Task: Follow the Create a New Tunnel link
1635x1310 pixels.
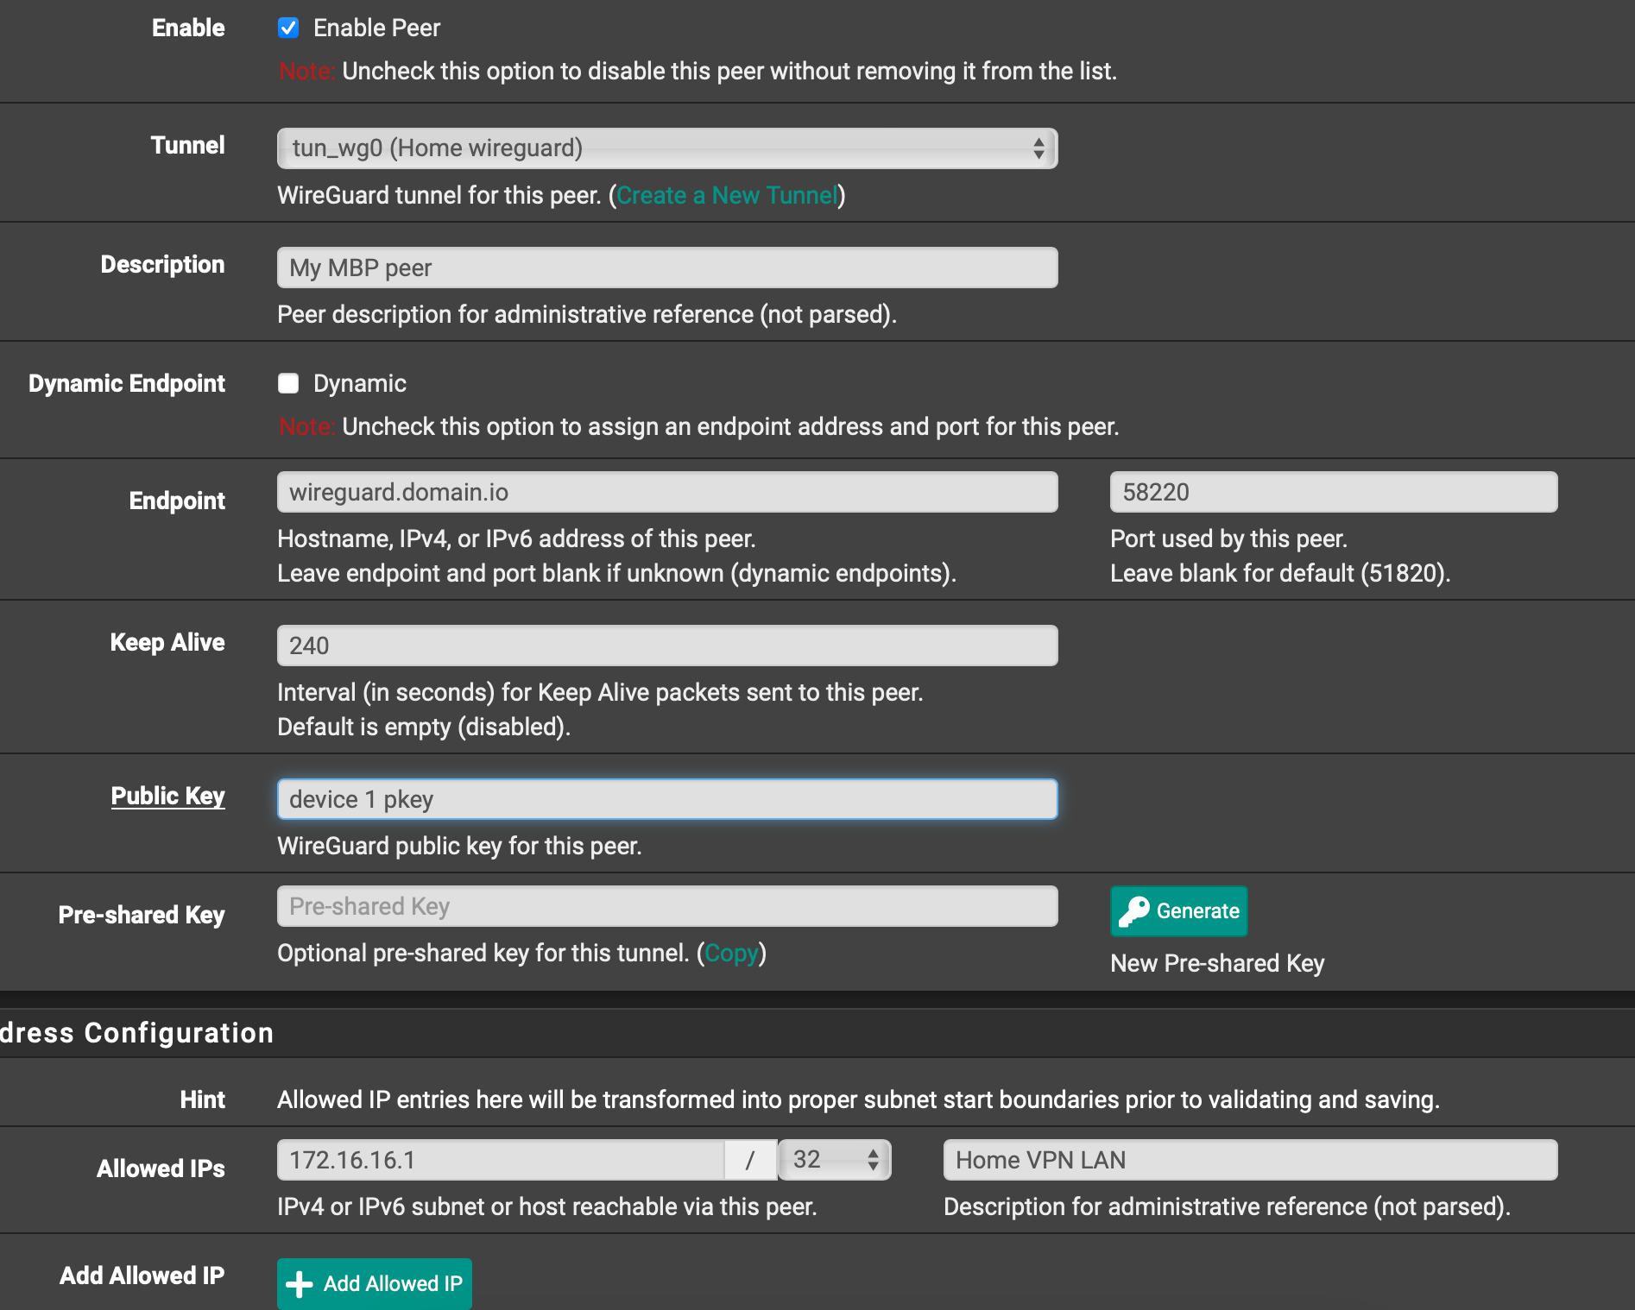Action: click(727, 195)
